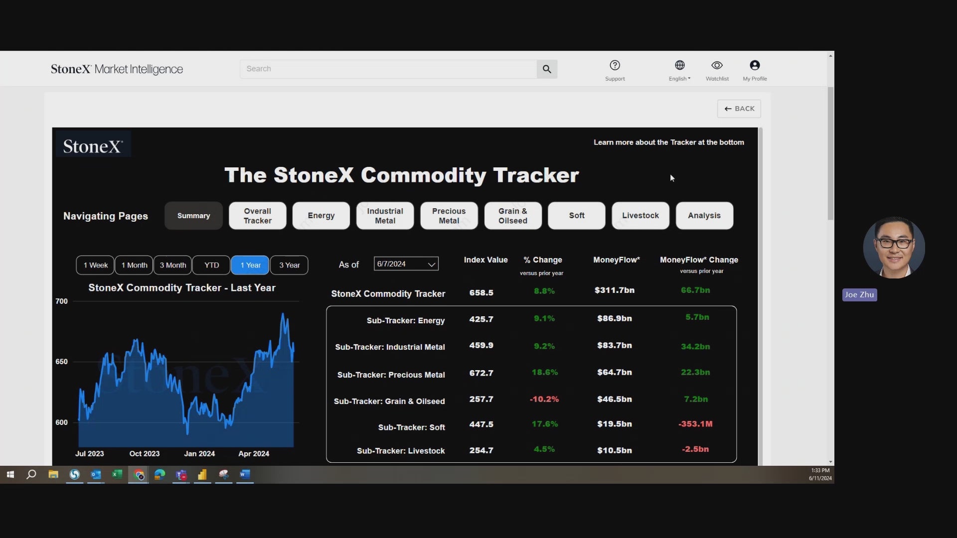957x538 pixels.
Task: Click the StoneX Market Intelligence logo
Action: point(117,69)
